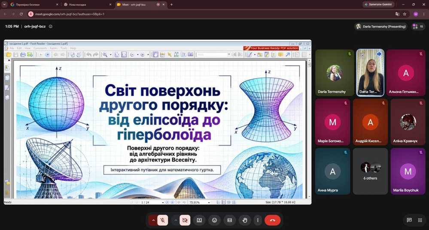Switch to the Перевірка безпеки browser tab
The height and width of the screenshot is (230, 429).
coord(34,5)
